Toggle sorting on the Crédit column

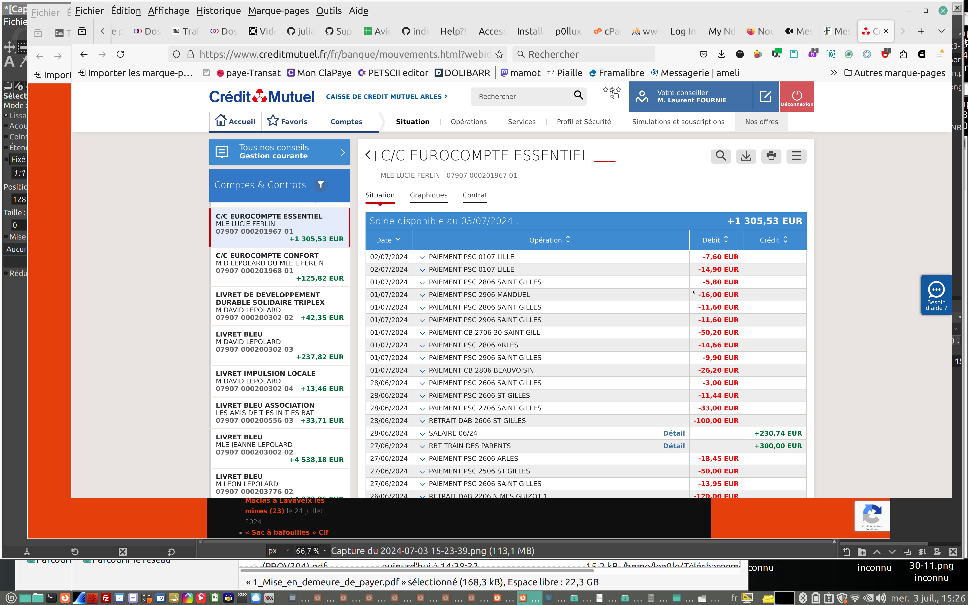(774, 240)
